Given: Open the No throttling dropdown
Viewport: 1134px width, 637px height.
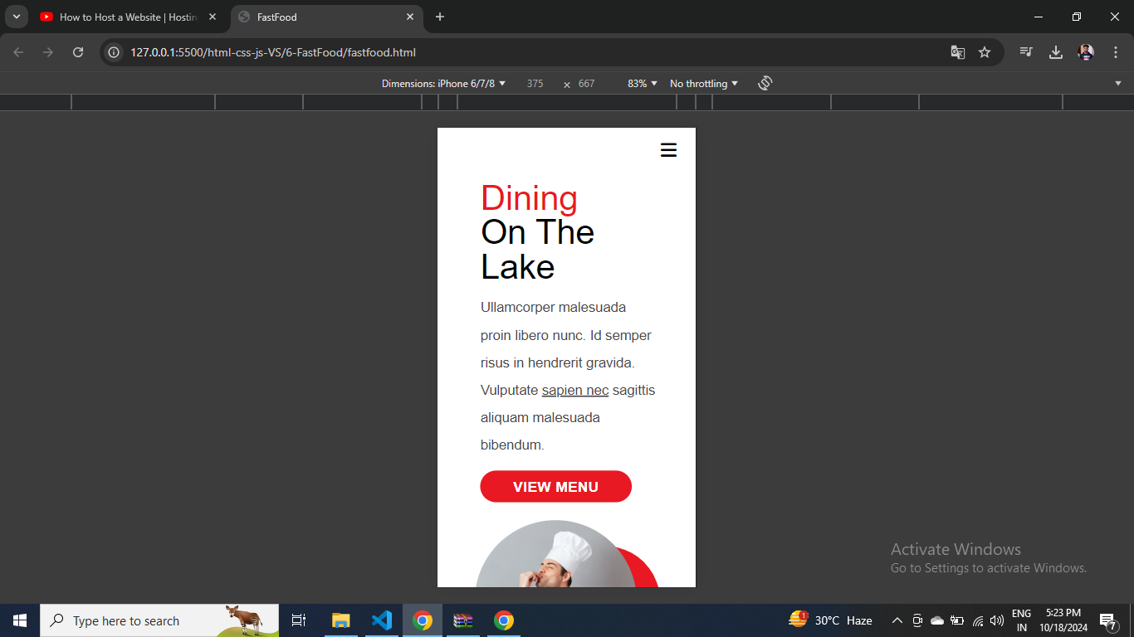Looking at the screenshot, I should tap(704, 84).
